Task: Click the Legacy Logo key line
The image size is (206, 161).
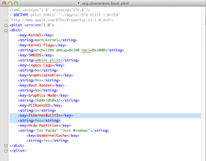Action: point(41,65)
